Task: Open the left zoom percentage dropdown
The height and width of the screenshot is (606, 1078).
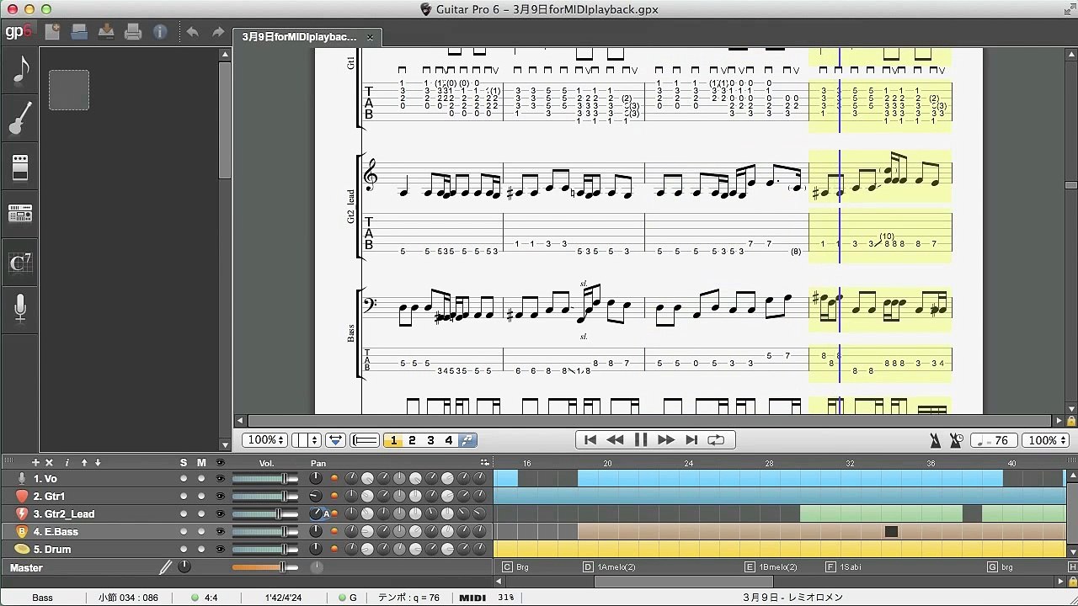Action: click(x=264, y=440)
